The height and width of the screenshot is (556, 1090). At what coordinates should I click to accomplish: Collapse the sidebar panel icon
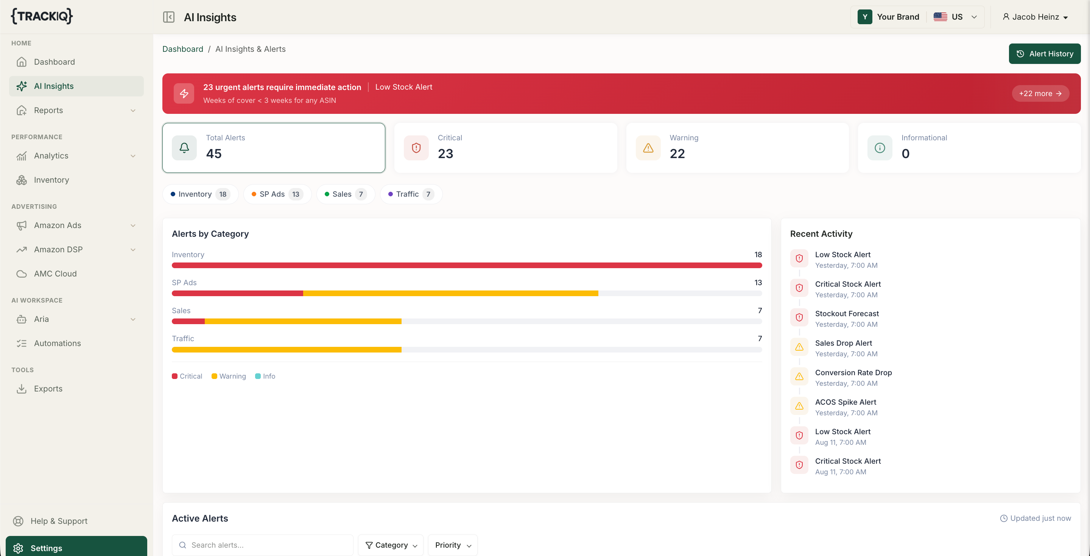[168, 17]
